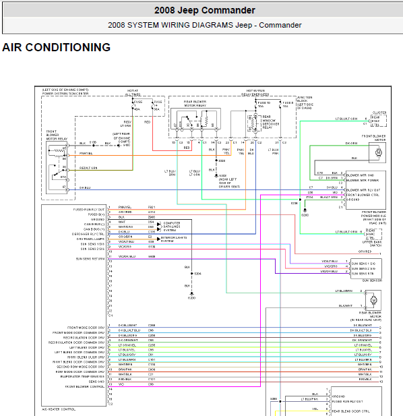The height and width of the screenshot is (416, 403).
Task: Click '2008 SYSTEM WIRING DIAGRAMS Jeep - Commander' subtitle
Action: click(x=204, y=25)
